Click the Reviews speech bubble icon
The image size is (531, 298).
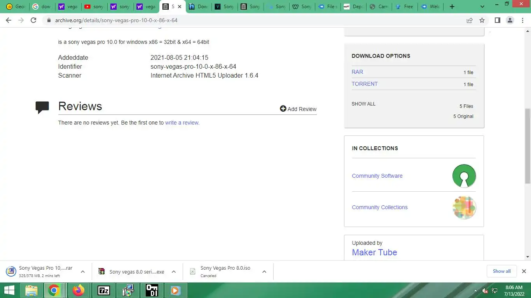(x=42, y=107)
